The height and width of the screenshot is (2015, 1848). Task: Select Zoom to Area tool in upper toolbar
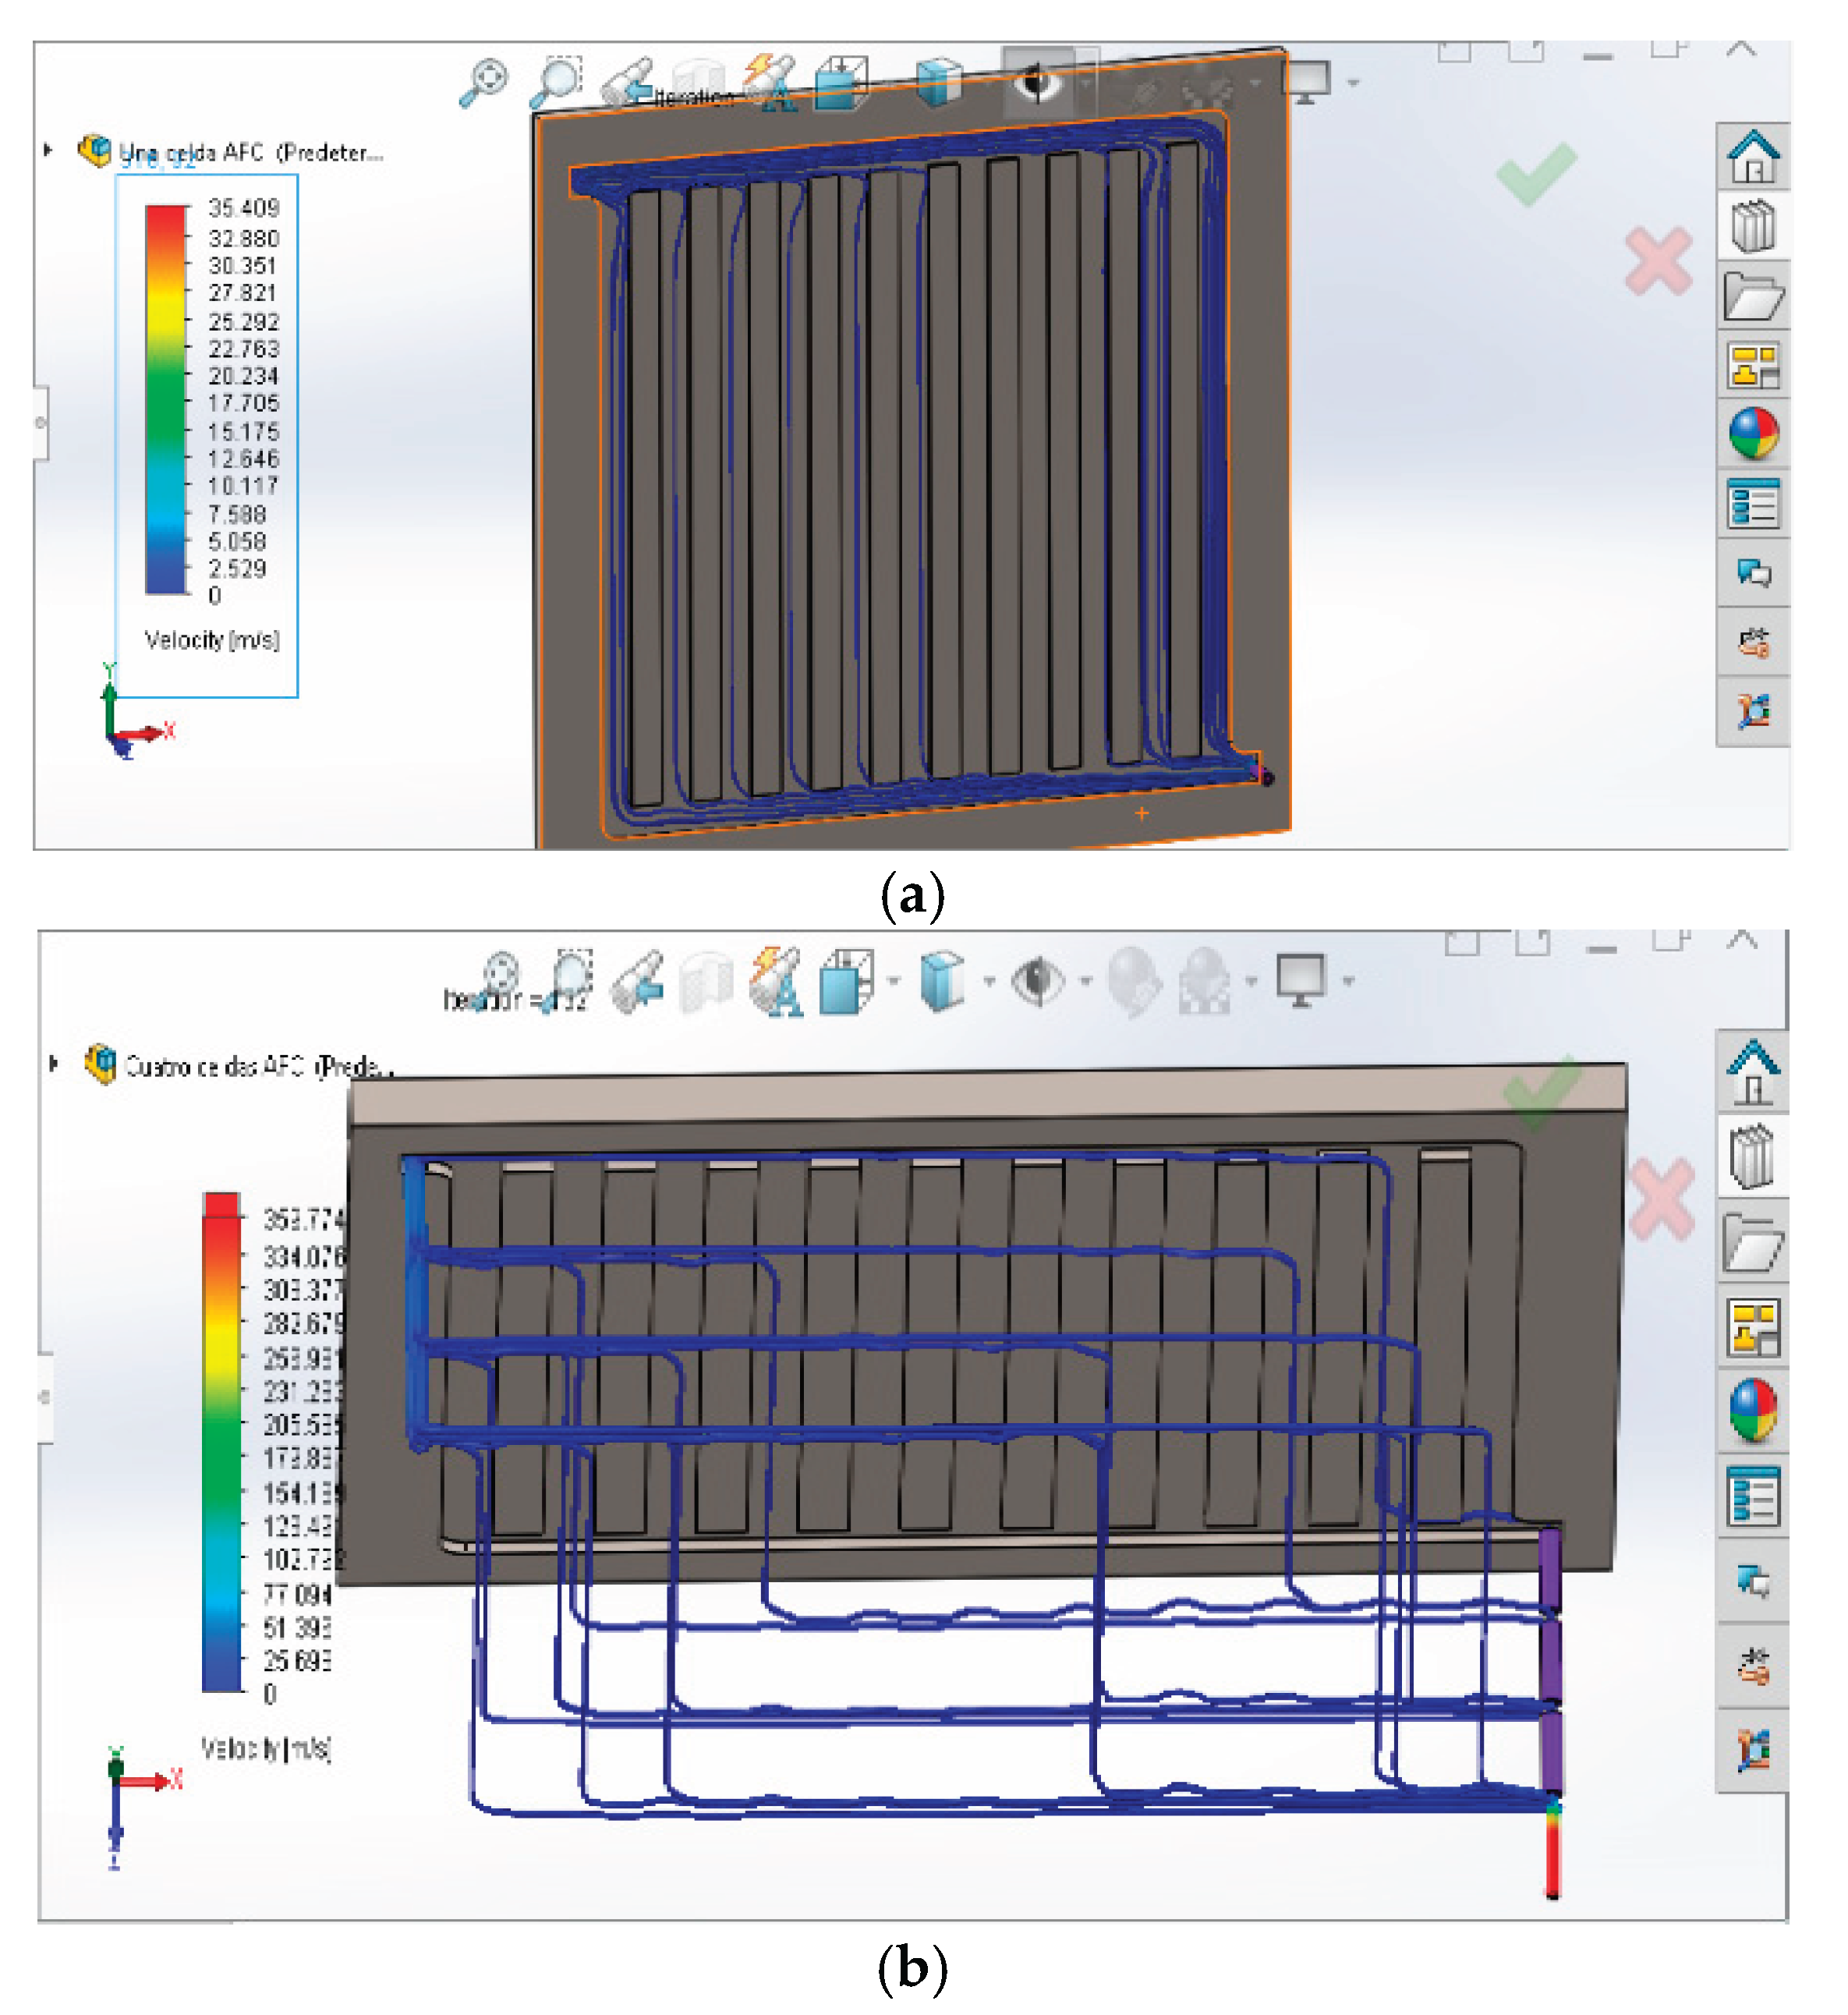tap(556, 80)
